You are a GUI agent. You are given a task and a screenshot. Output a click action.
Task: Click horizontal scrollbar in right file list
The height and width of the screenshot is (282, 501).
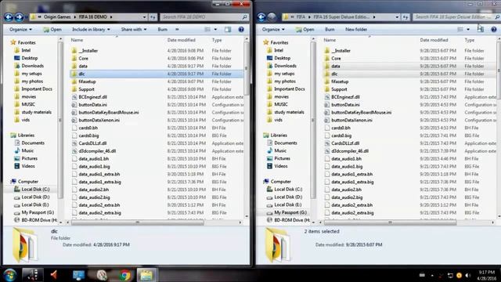point(390,222)
